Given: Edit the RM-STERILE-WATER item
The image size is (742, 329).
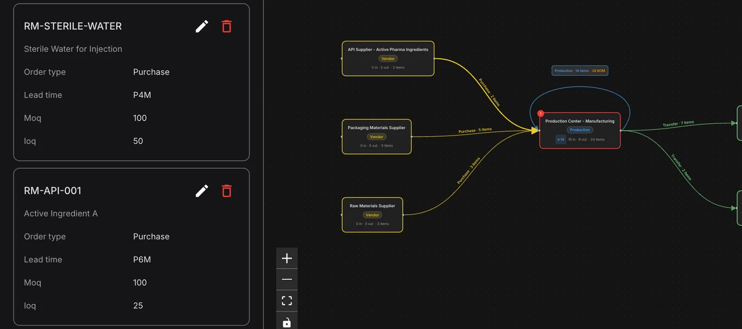Looking at the screenshot, I should click(x=202, y=26).
